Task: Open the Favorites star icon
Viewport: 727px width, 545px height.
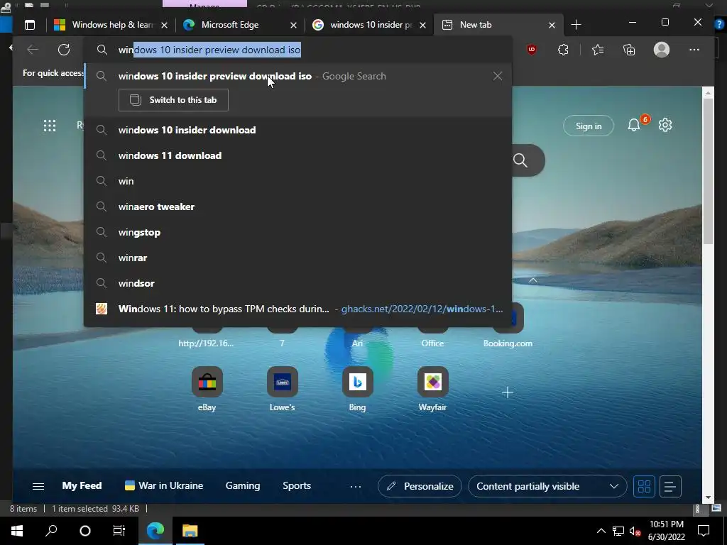Action: (x=598, y=50)
